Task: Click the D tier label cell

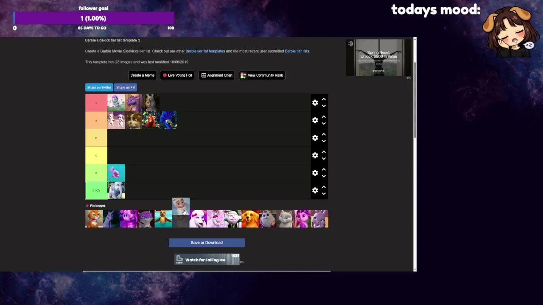Action: [96, 173]
